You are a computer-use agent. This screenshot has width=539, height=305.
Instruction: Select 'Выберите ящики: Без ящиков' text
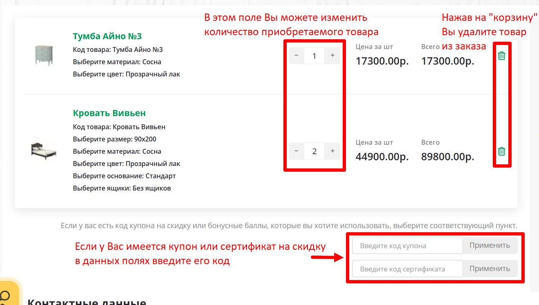point(122,188)
